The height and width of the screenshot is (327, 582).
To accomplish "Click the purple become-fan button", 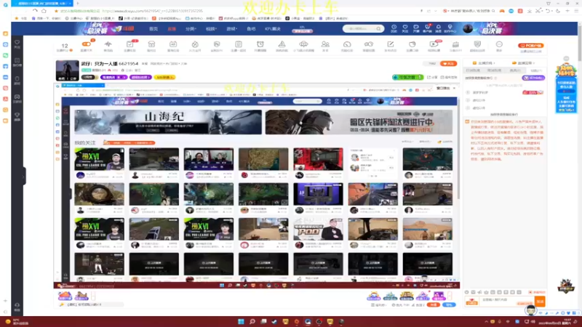I will pyautogui.click(x=533, y=78).
